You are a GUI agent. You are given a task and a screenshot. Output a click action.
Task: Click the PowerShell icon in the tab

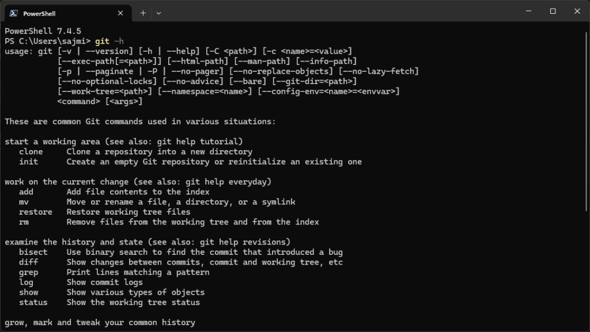pos(14,13)
